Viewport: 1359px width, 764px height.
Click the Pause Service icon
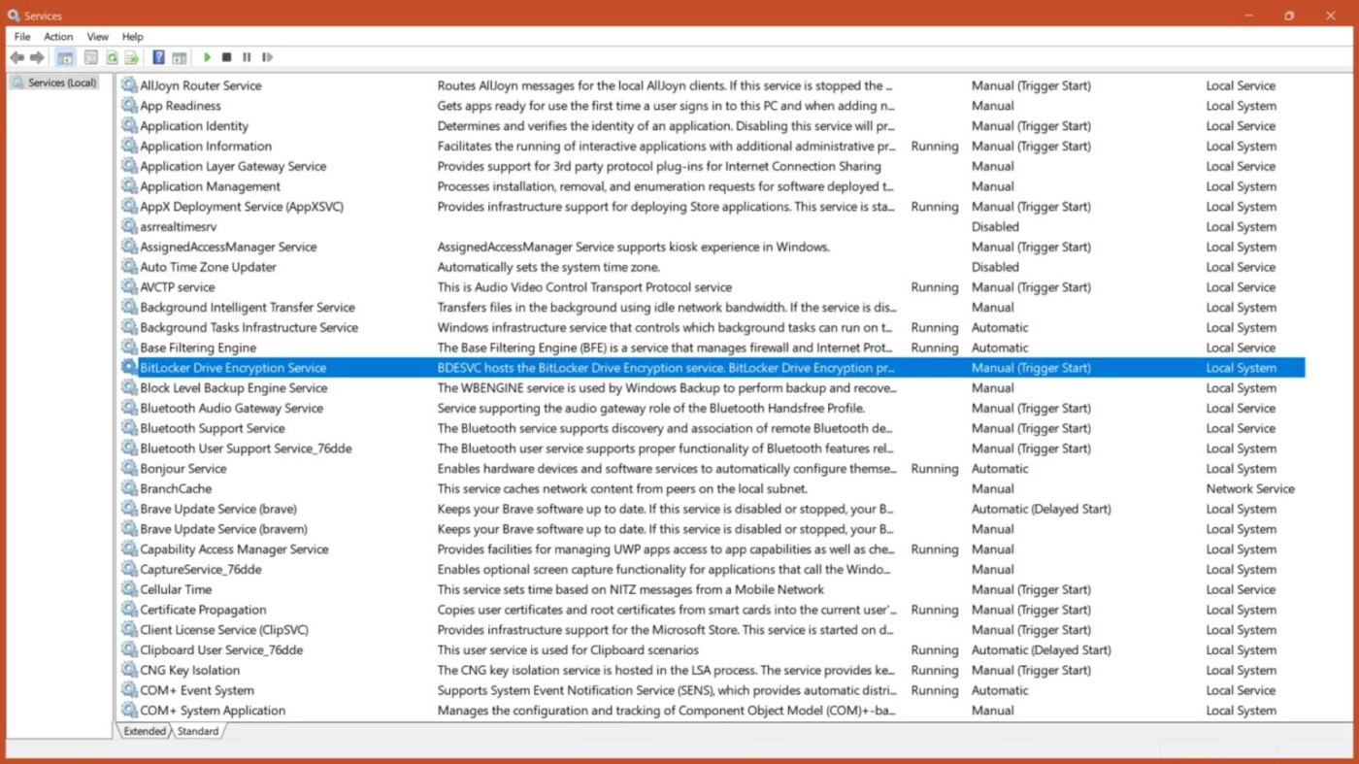tap(247, 58)
